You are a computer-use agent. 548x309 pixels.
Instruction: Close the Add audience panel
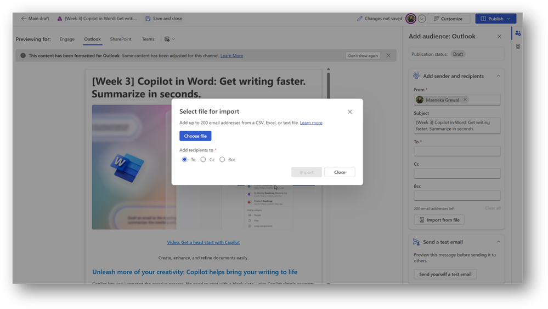tap(499, 37)
